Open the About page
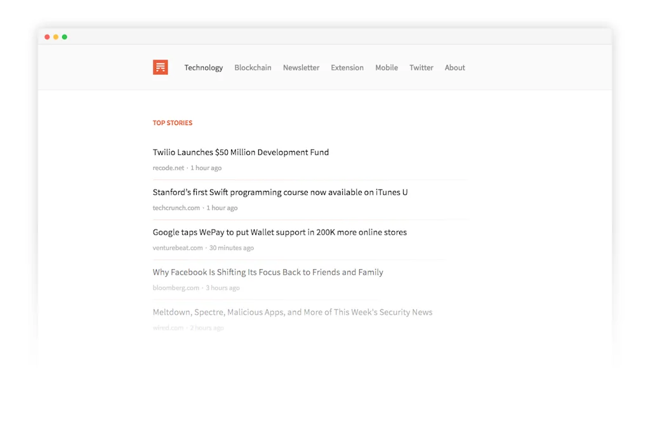Screen dimensions: 650x425 tap(454, 67)
